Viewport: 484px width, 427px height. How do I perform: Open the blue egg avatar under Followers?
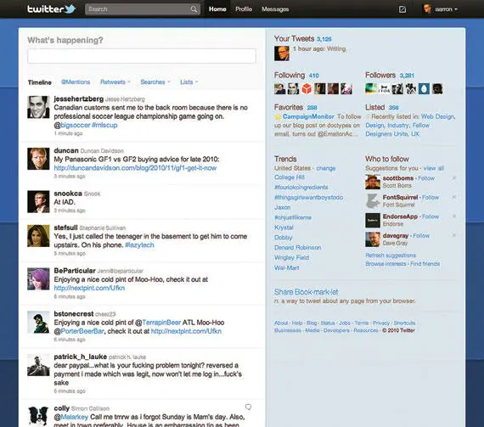pos(424,89)
